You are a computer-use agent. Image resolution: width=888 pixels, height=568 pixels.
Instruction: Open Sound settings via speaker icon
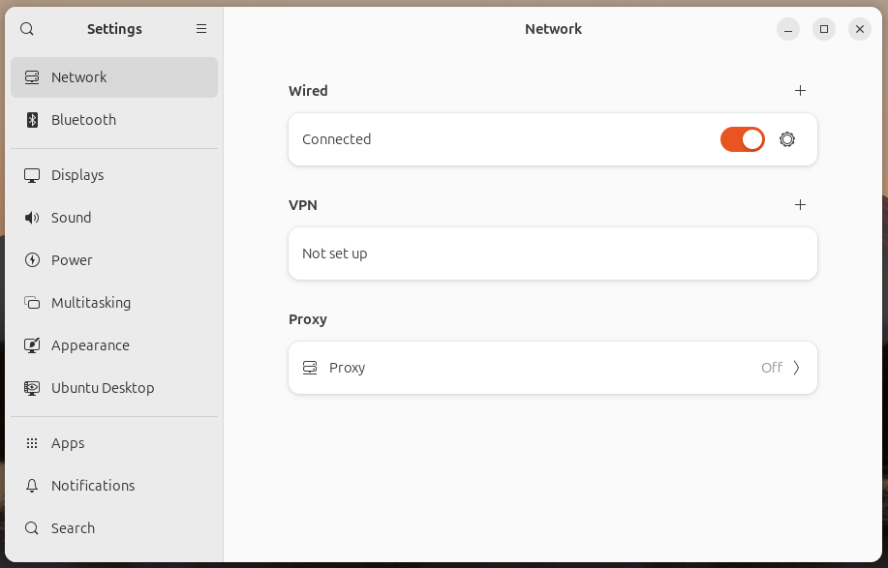pyautogui.click(x=31, y=218)
